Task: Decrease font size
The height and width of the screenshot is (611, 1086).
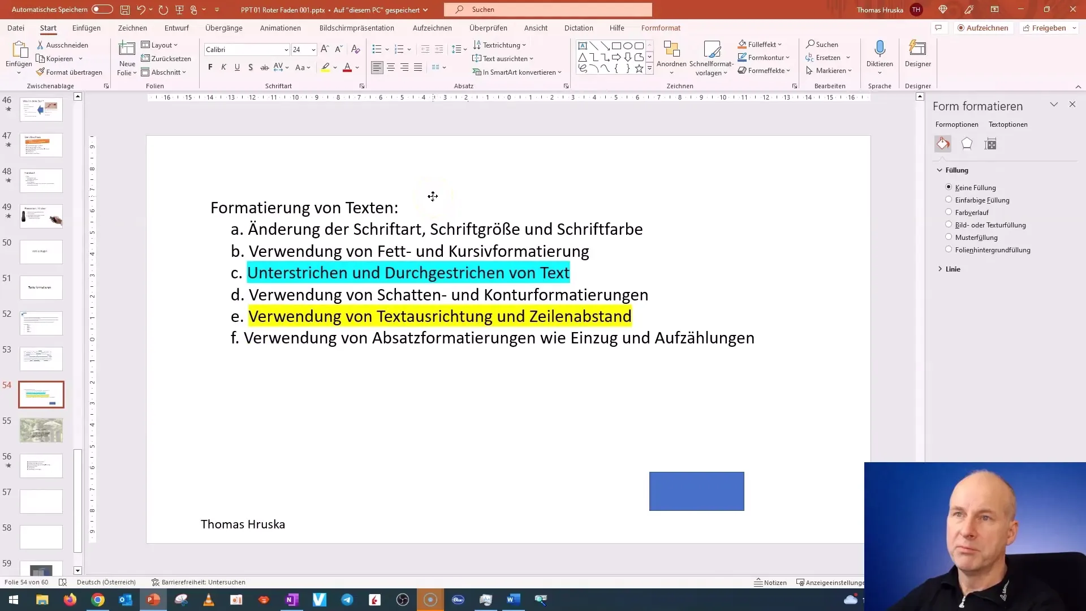Action: pyautogui.click(x=338, y=49)
